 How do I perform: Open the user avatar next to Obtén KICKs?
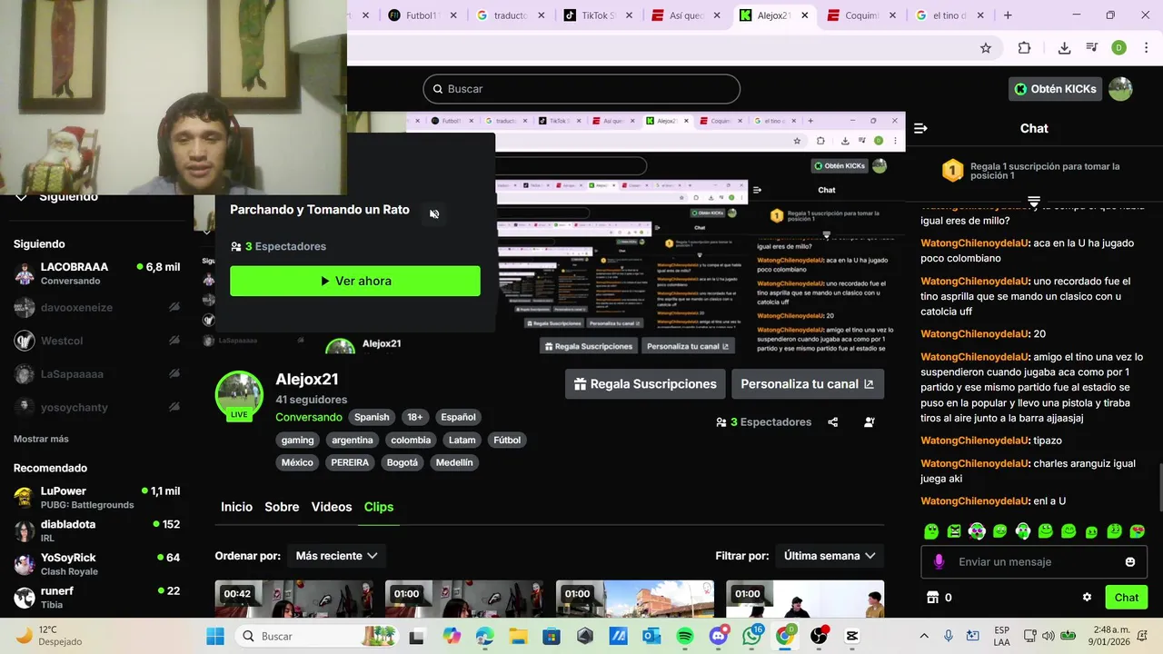[1120, 89]
